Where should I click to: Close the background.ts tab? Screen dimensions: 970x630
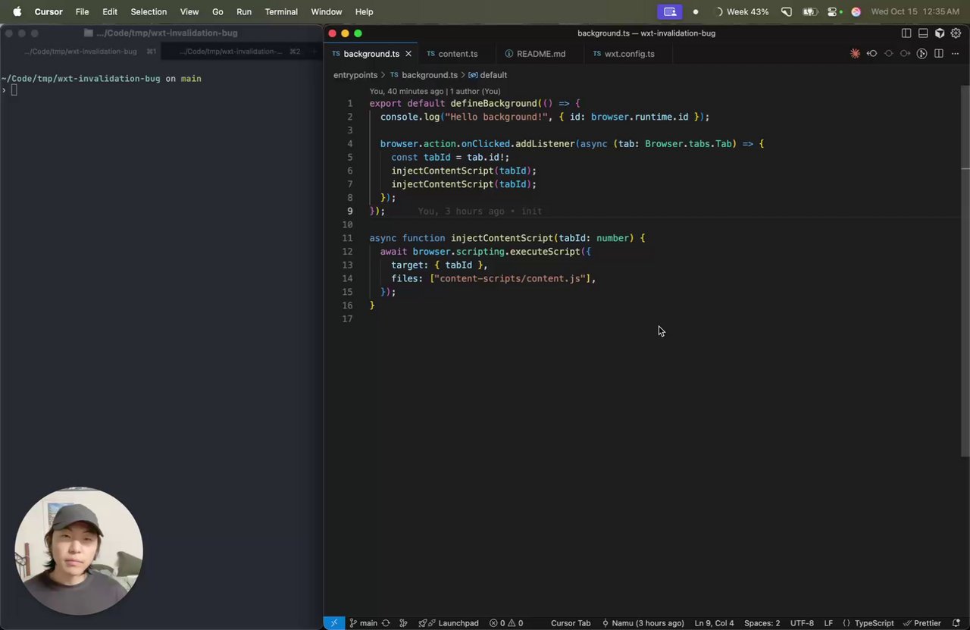(408, 54)
